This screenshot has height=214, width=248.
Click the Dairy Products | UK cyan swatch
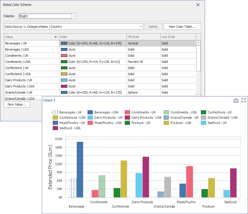pyautogui.click(x=64, y=80)
